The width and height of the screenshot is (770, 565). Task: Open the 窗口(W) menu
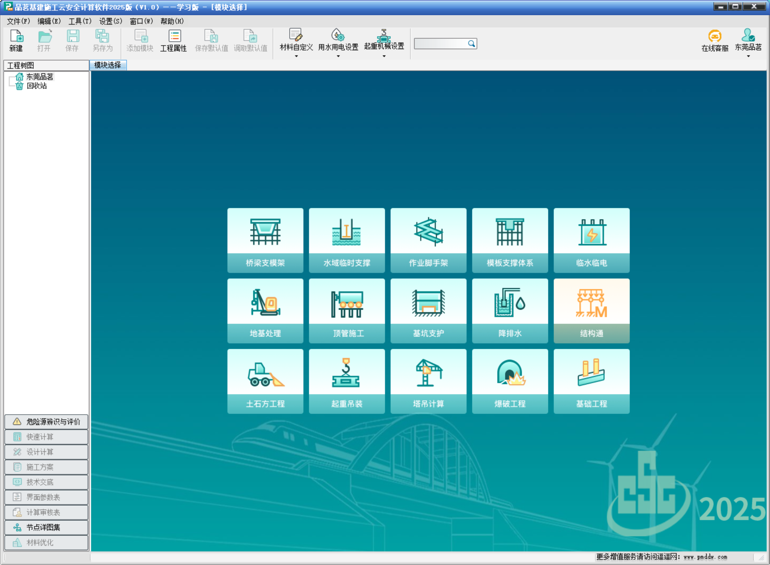[141, 21]
